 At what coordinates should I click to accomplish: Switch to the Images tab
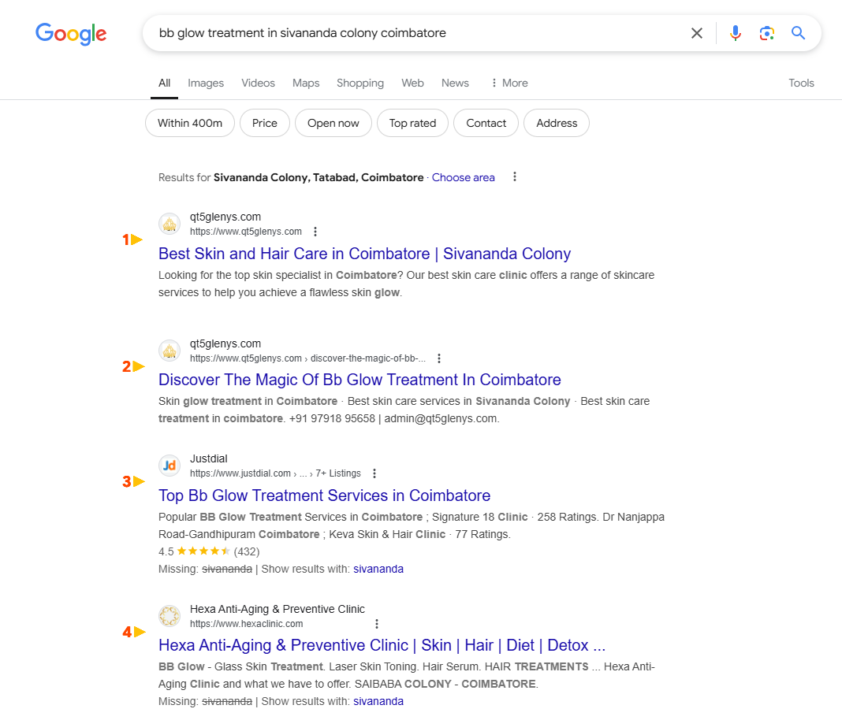[x=206, y=83]
